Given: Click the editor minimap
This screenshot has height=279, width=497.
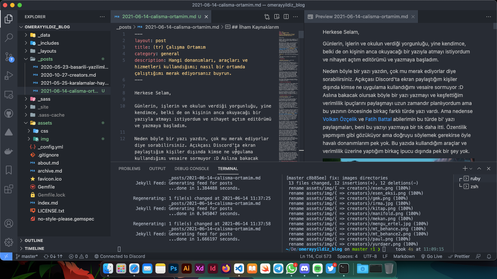Looking at the screenshot, I should click(289, 96).
